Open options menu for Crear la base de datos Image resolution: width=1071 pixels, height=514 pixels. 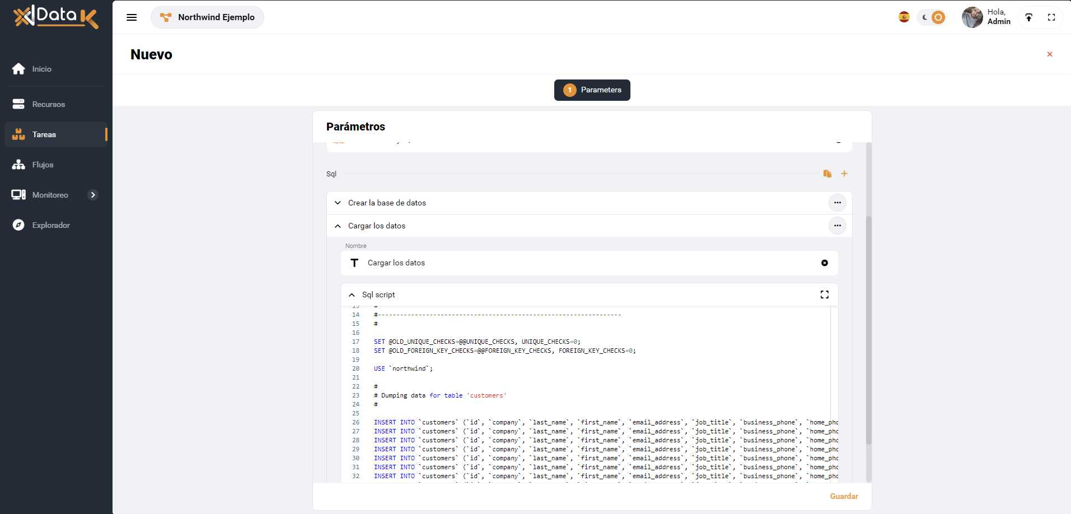837,203
